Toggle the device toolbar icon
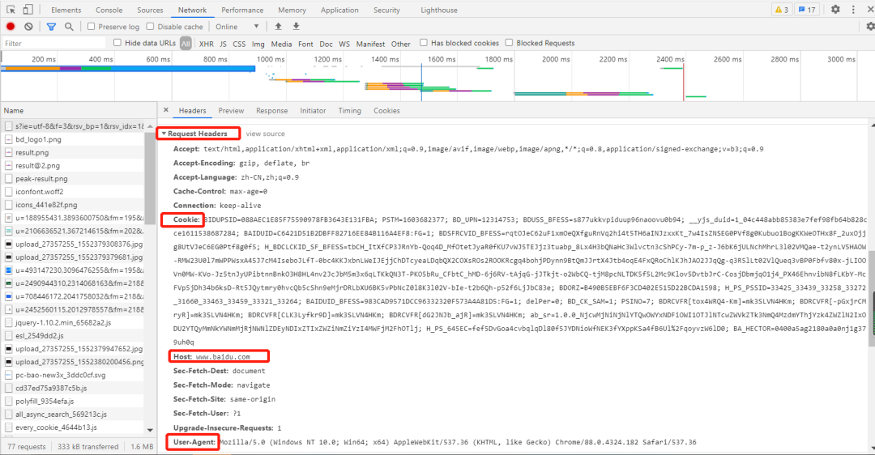This screenshot has width=875, height=455. 28,10
